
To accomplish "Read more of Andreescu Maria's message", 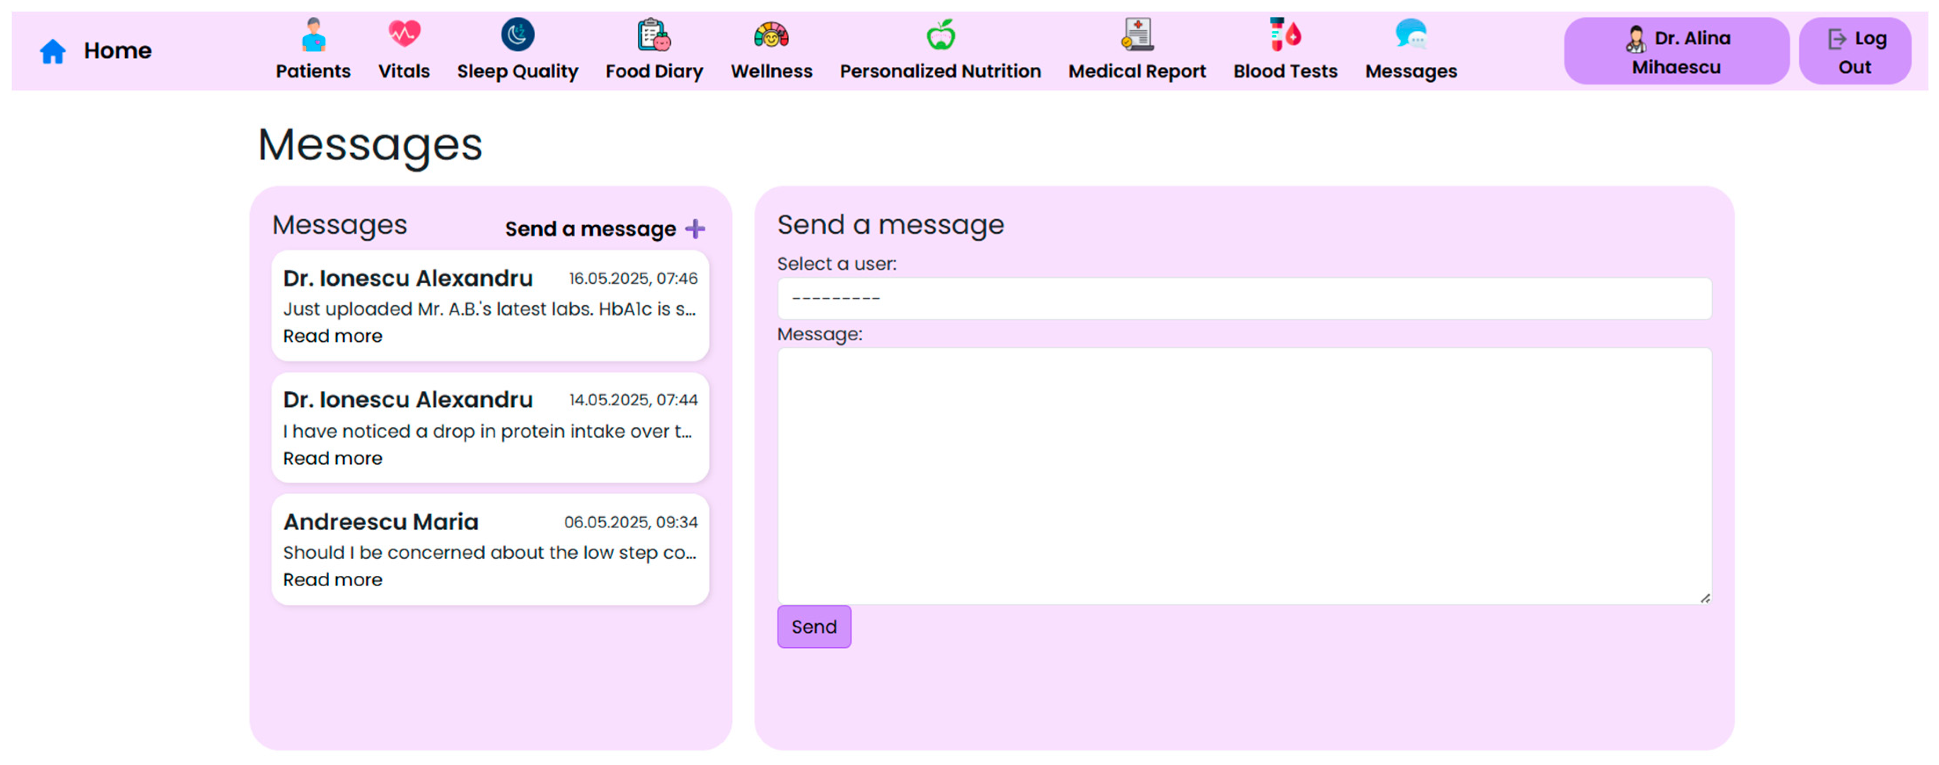I will (x=332, y=580).
